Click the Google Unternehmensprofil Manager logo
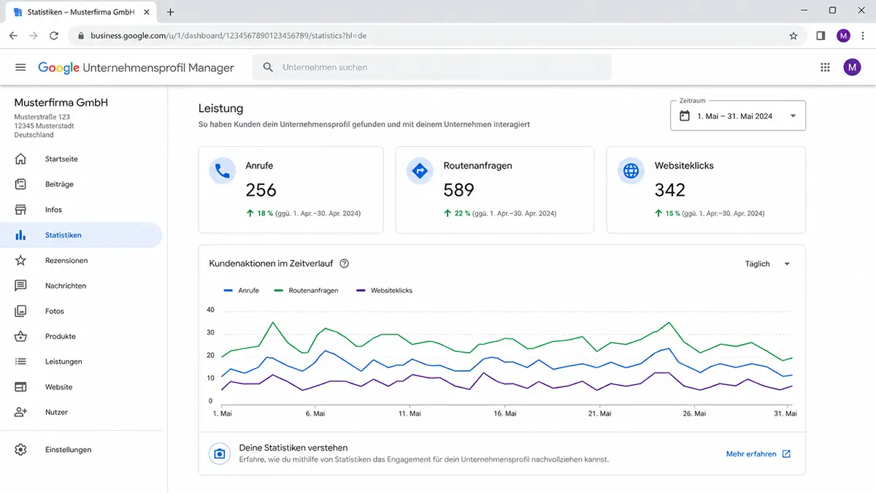 (136, 67)
